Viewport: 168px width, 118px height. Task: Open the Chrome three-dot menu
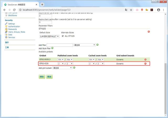coord(164,10)
